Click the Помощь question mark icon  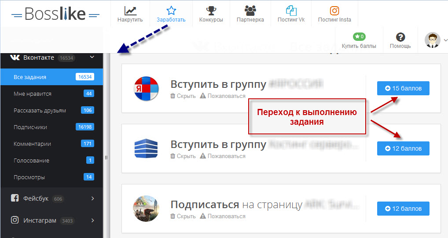pyautogui.click(x=400, y=37)
